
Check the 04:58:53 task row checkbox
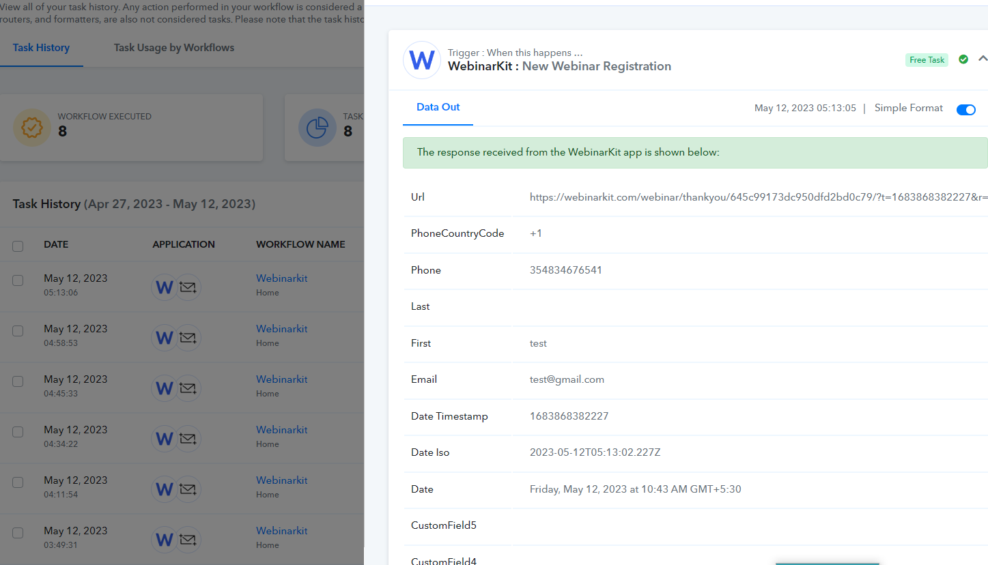pos(18,331)
